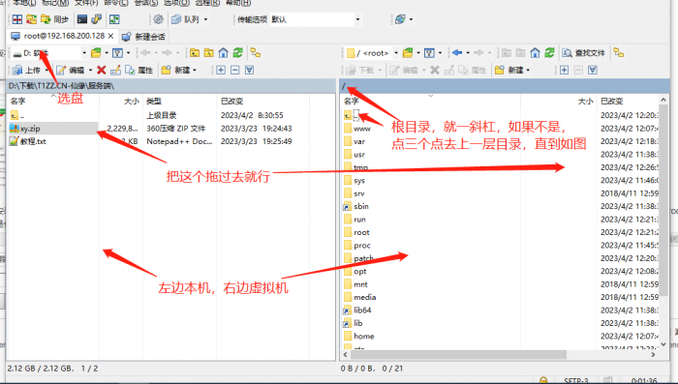Click the remote blue back arrow

(x=457, y=53)
